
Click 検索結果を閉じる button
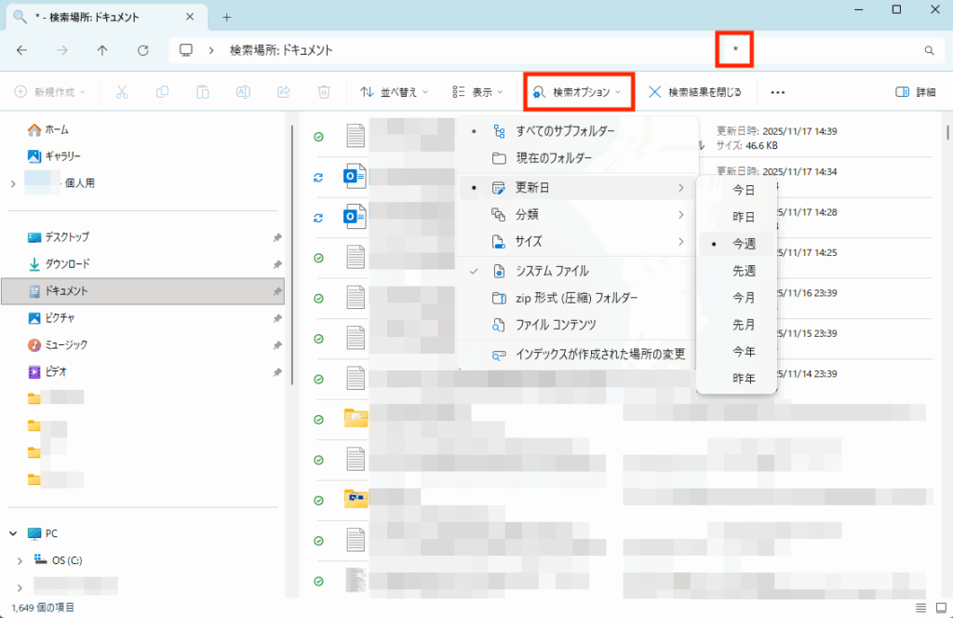(x=695, y=92)
